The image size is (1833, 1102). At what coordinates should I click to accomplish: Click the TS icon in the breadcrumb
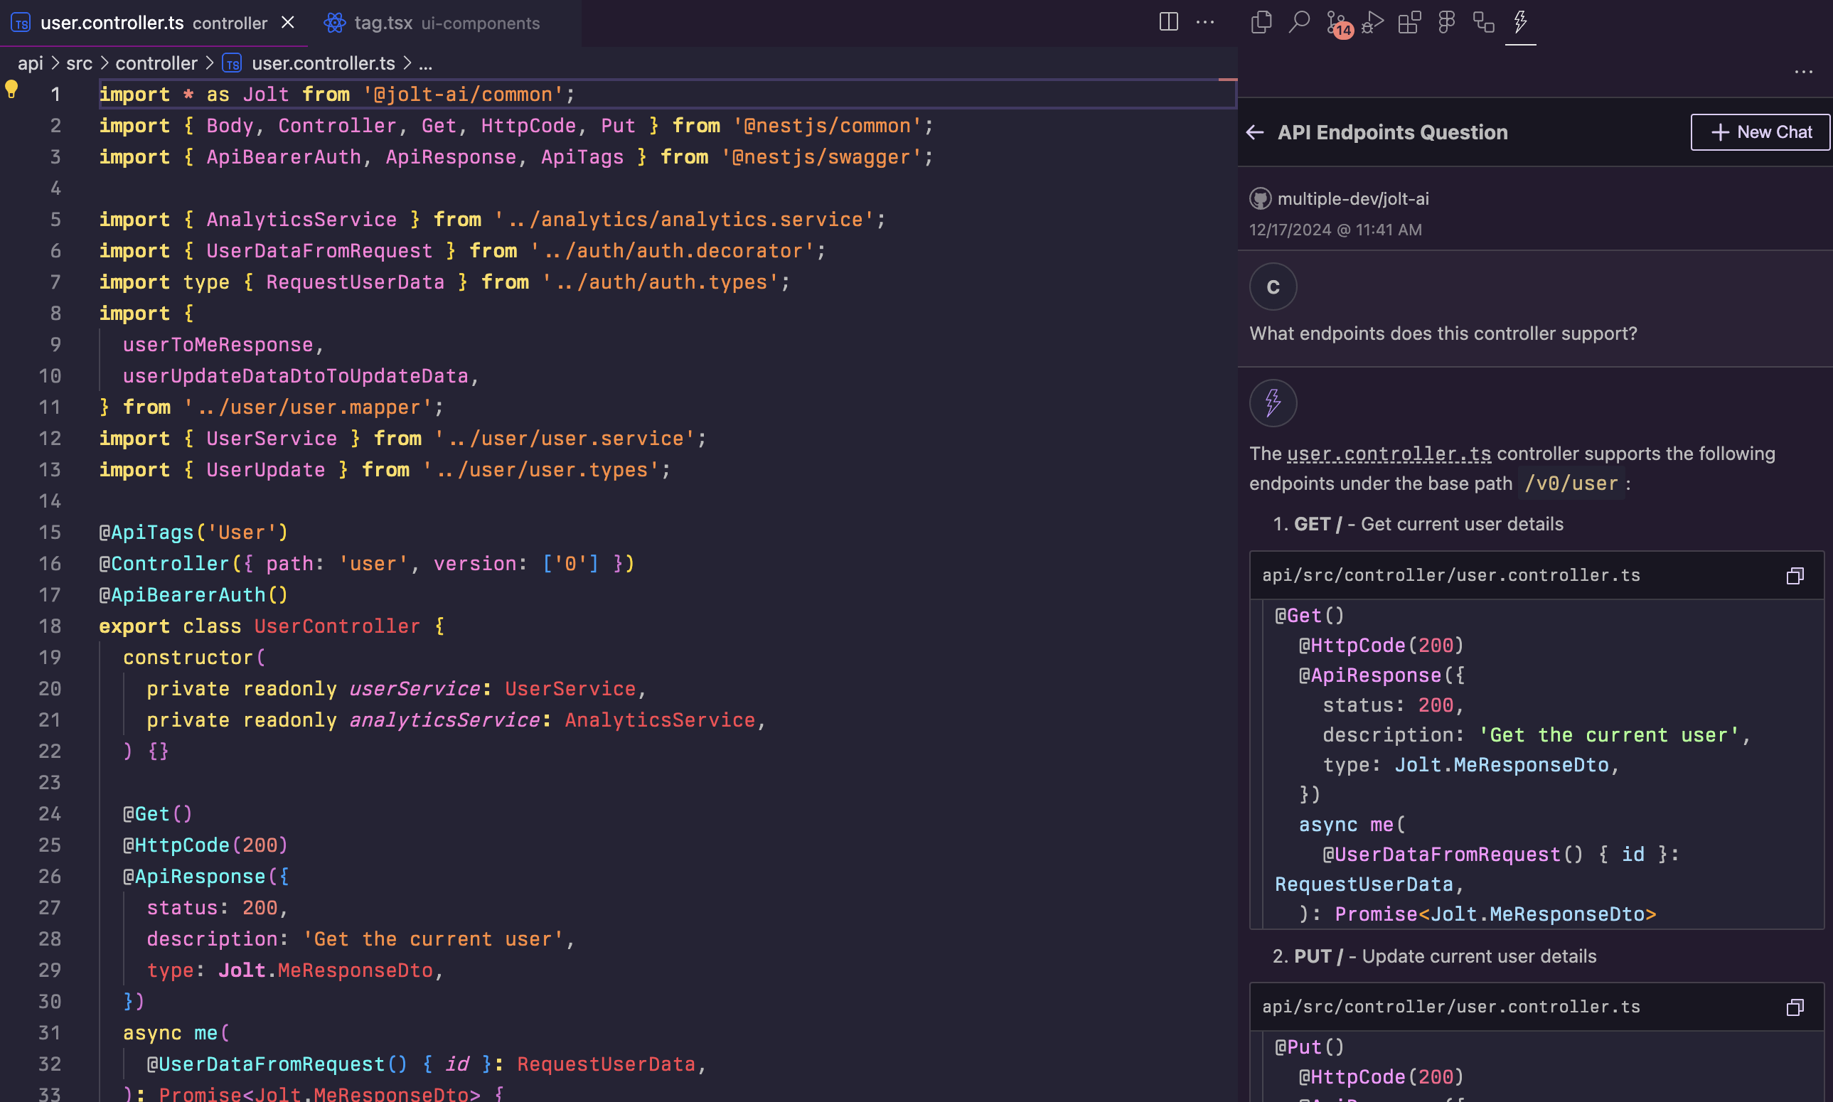pos(233,64)
